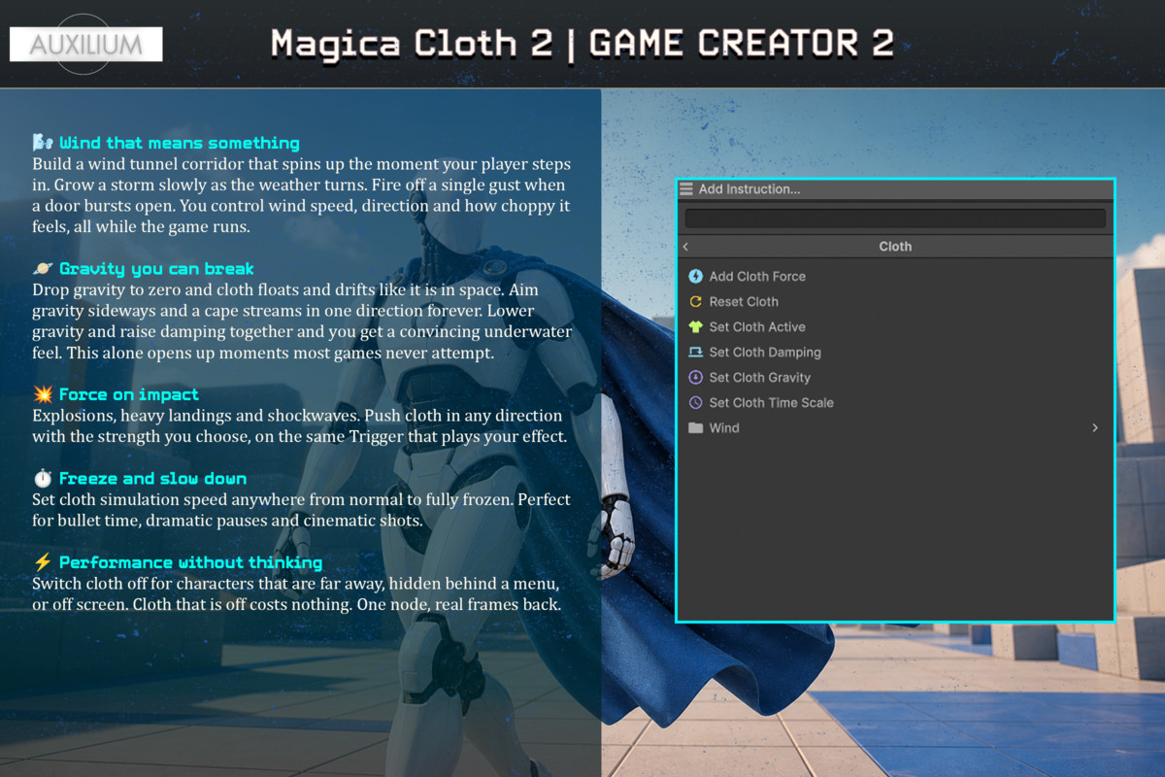This screenshot has height=777, width=1165.
Task: Click the Add Cloth Force lightning icon
Action: 695,277
